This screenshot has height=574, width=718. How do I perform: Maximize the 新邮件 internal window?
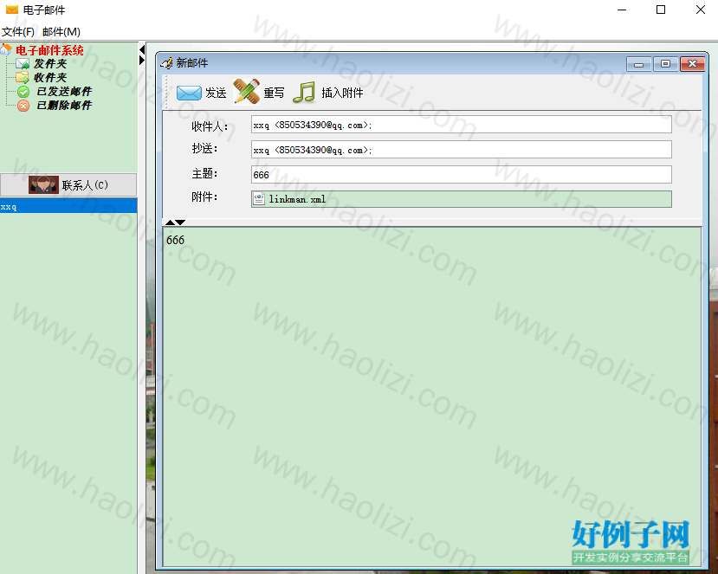tap(665, 64)
